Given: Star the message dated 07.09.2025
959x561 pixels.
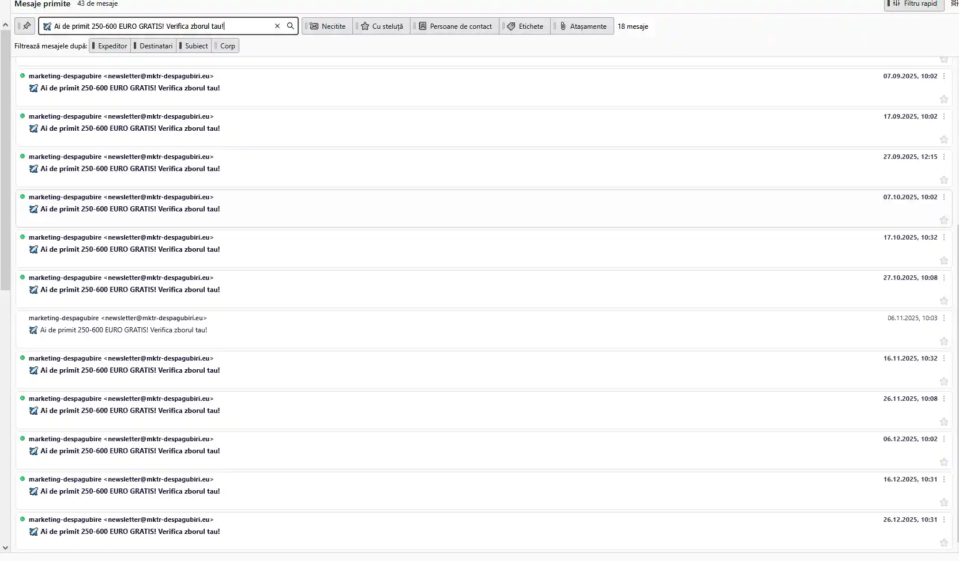Looking at the screenshot, I should click(943, 99).
